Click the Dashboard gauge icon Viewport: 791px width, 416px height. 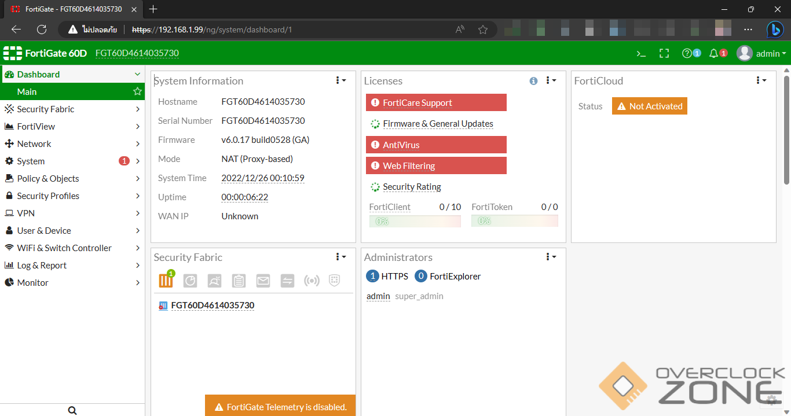[x=9, y=74]
